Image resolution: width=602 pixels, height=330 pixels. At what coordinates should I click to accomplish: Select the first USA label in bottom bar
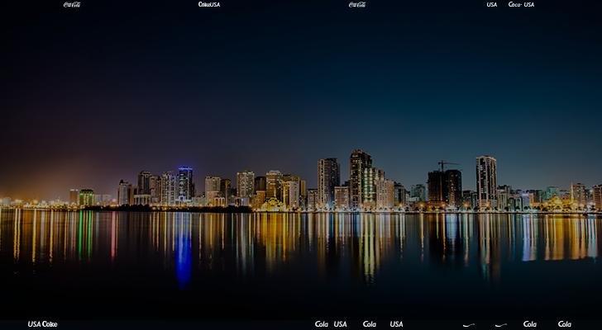(x=340, y=324)
